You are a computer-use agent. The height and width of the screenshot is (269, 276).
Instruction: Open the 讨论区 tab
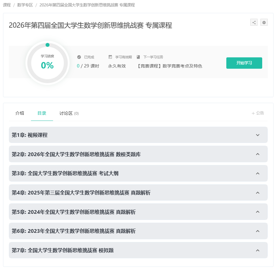tap(69, 113)
